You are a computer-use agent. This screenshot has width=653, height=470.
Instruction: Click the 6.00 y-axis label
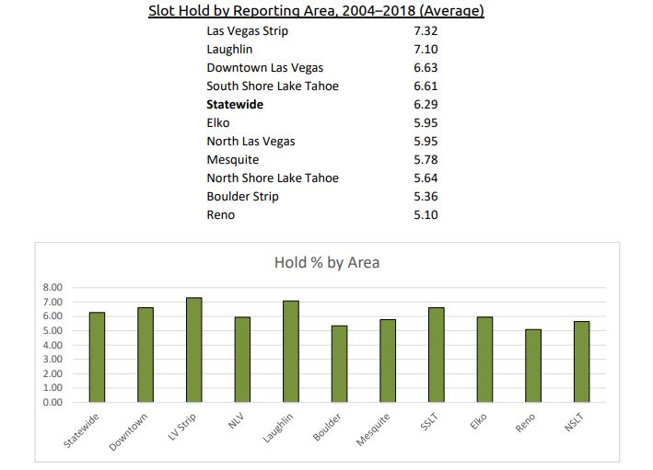point(52,316)
